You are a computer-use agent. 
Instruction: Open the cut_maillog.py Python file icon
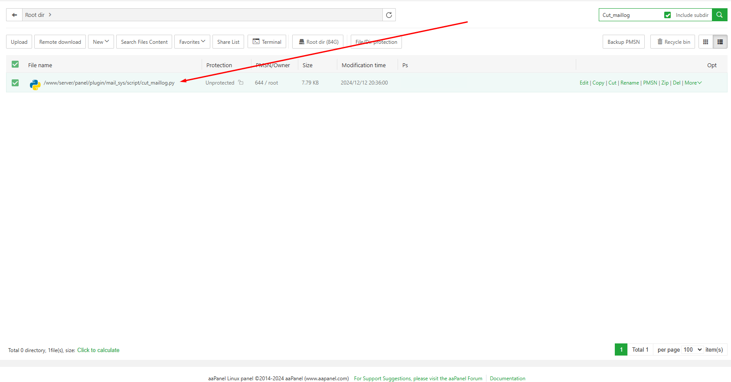[35, 85]
